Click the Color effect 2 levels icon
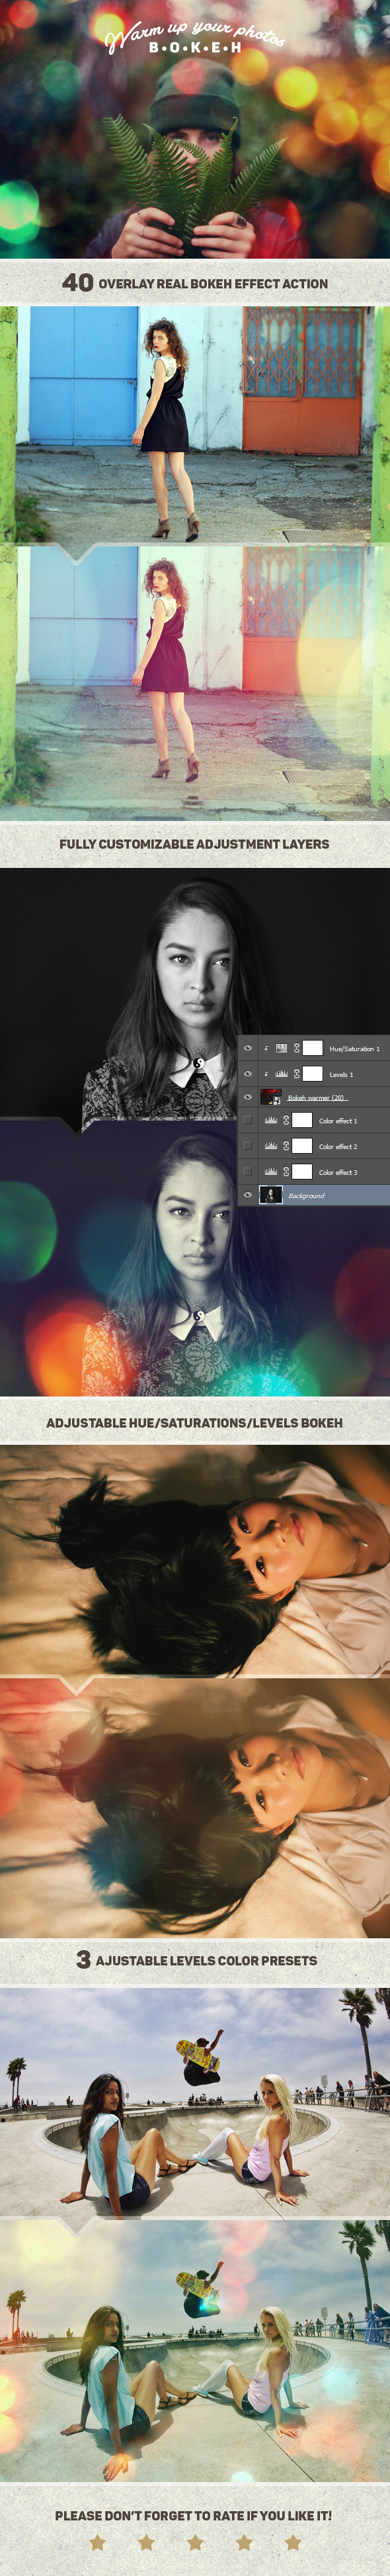 (x=271, y=1146)
